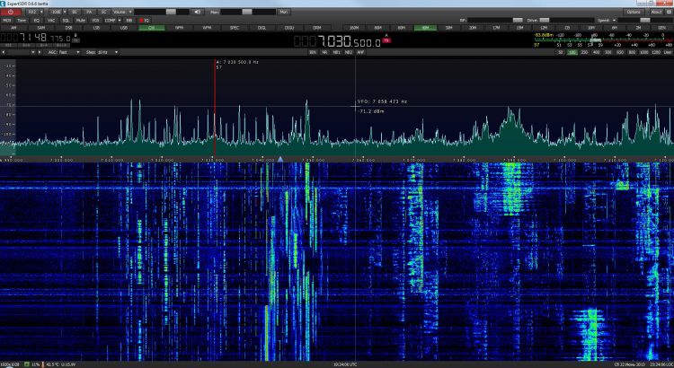The image size is (674, 368).
Task: Toggle the NR noise reduction button
Action: tap(324, 52)
